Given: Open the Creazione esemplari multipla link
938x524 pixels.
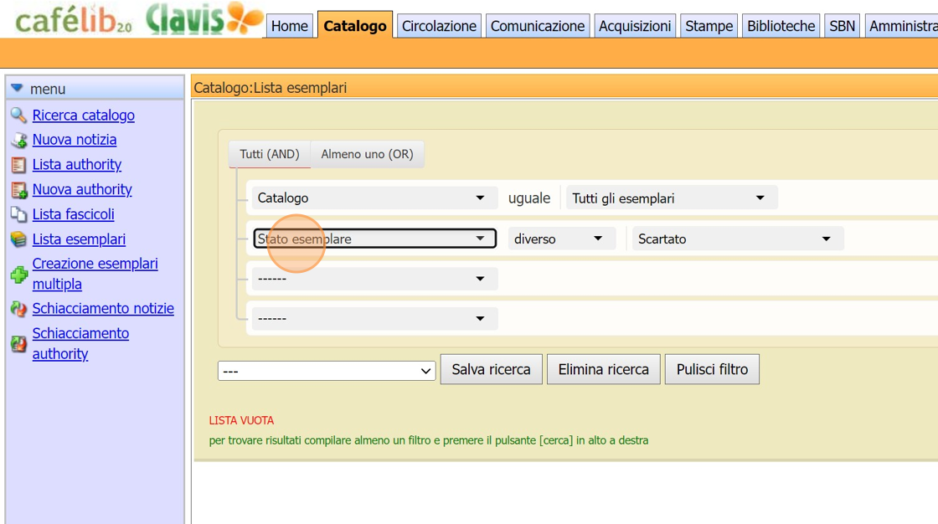Looking at the screenshot, I should coord(95,274).
